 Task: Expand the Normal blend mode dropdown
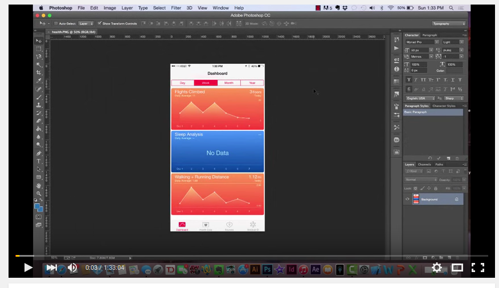[x=420, y=179]
